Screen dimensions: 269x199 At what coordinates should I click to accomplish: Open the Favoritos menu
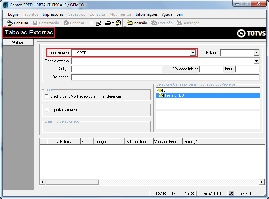(x=30, y=14)
